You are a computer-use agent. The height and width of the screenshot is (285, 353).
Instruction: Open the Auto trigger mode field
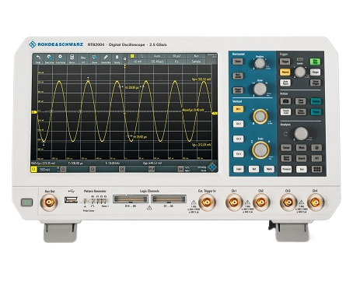[157, 56]
